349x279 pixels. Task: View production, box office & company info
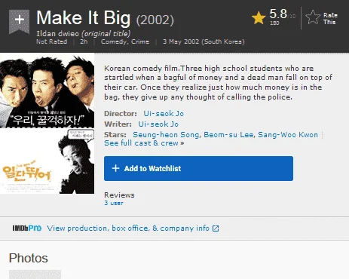coord(128,228)
